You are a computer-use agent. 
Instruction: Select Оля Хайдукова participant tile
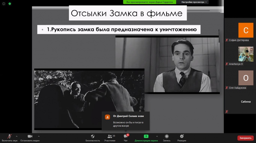click(x=245, y=78)
